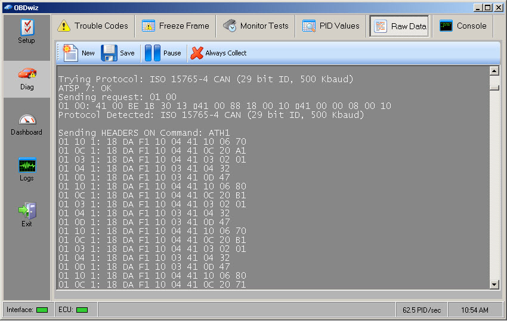
Task: Open the PID Values tab
Action: tap(331, 26)
